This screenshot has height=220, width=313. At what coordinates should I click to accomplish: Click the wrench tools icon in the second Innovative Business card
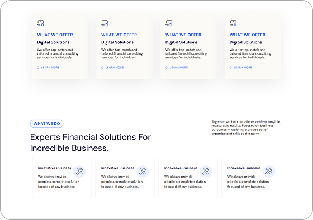143,172
